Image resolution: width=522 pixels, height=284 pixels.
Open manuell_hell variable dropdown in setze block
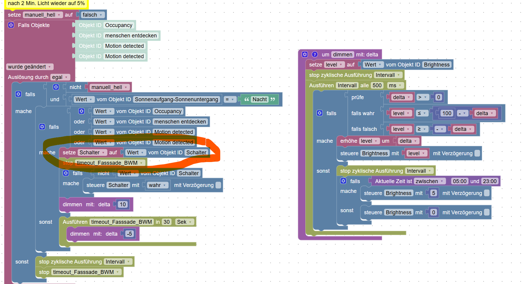point(43,15)
